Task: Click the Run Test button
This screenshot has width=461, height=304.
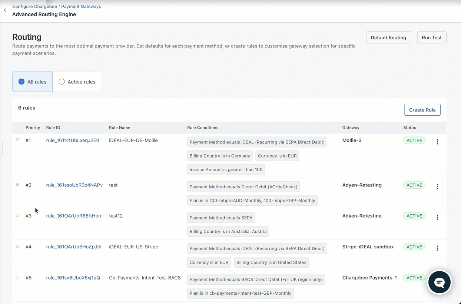Action: 431,37
